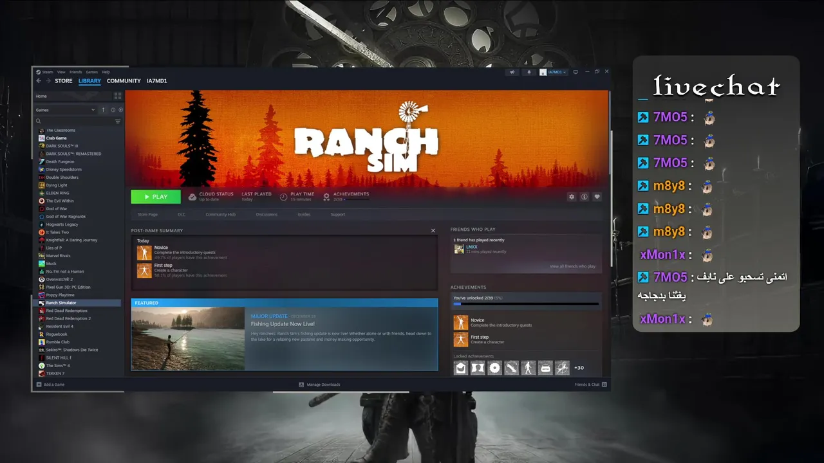
Task: Open the View menu
Action: click(61, 72)
